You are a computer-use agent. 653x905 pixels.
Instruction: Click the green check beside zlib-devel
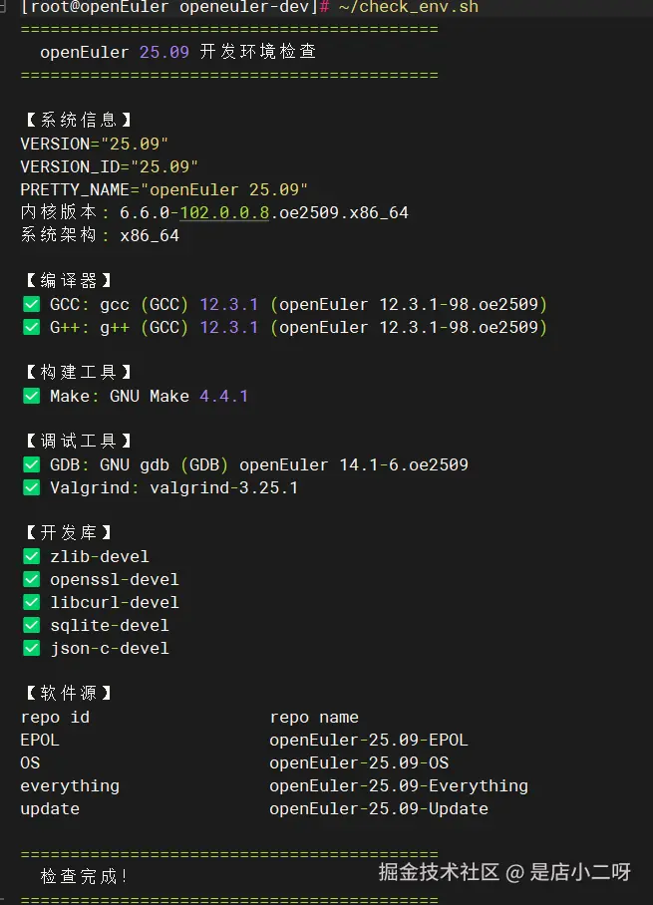31,556
